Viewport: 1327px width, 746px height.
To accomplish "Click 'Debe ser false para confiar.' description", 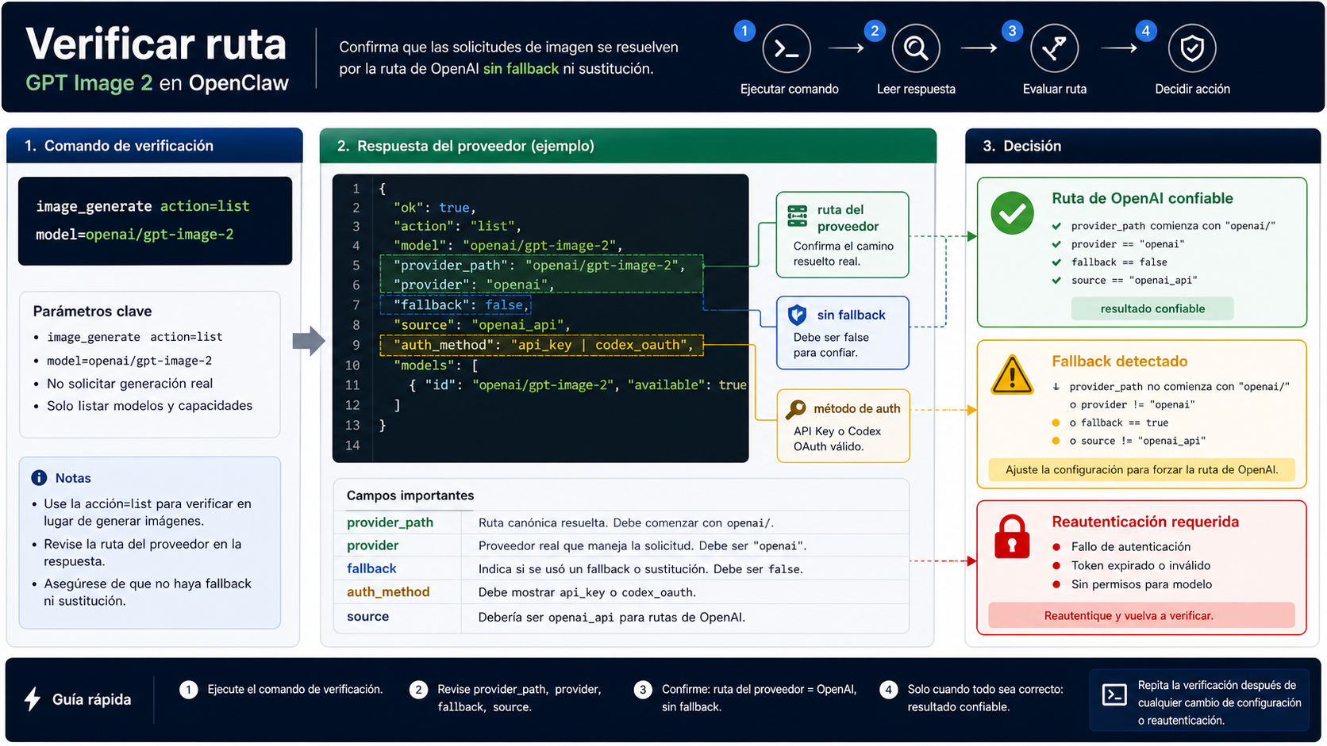I will pos(831,345).
